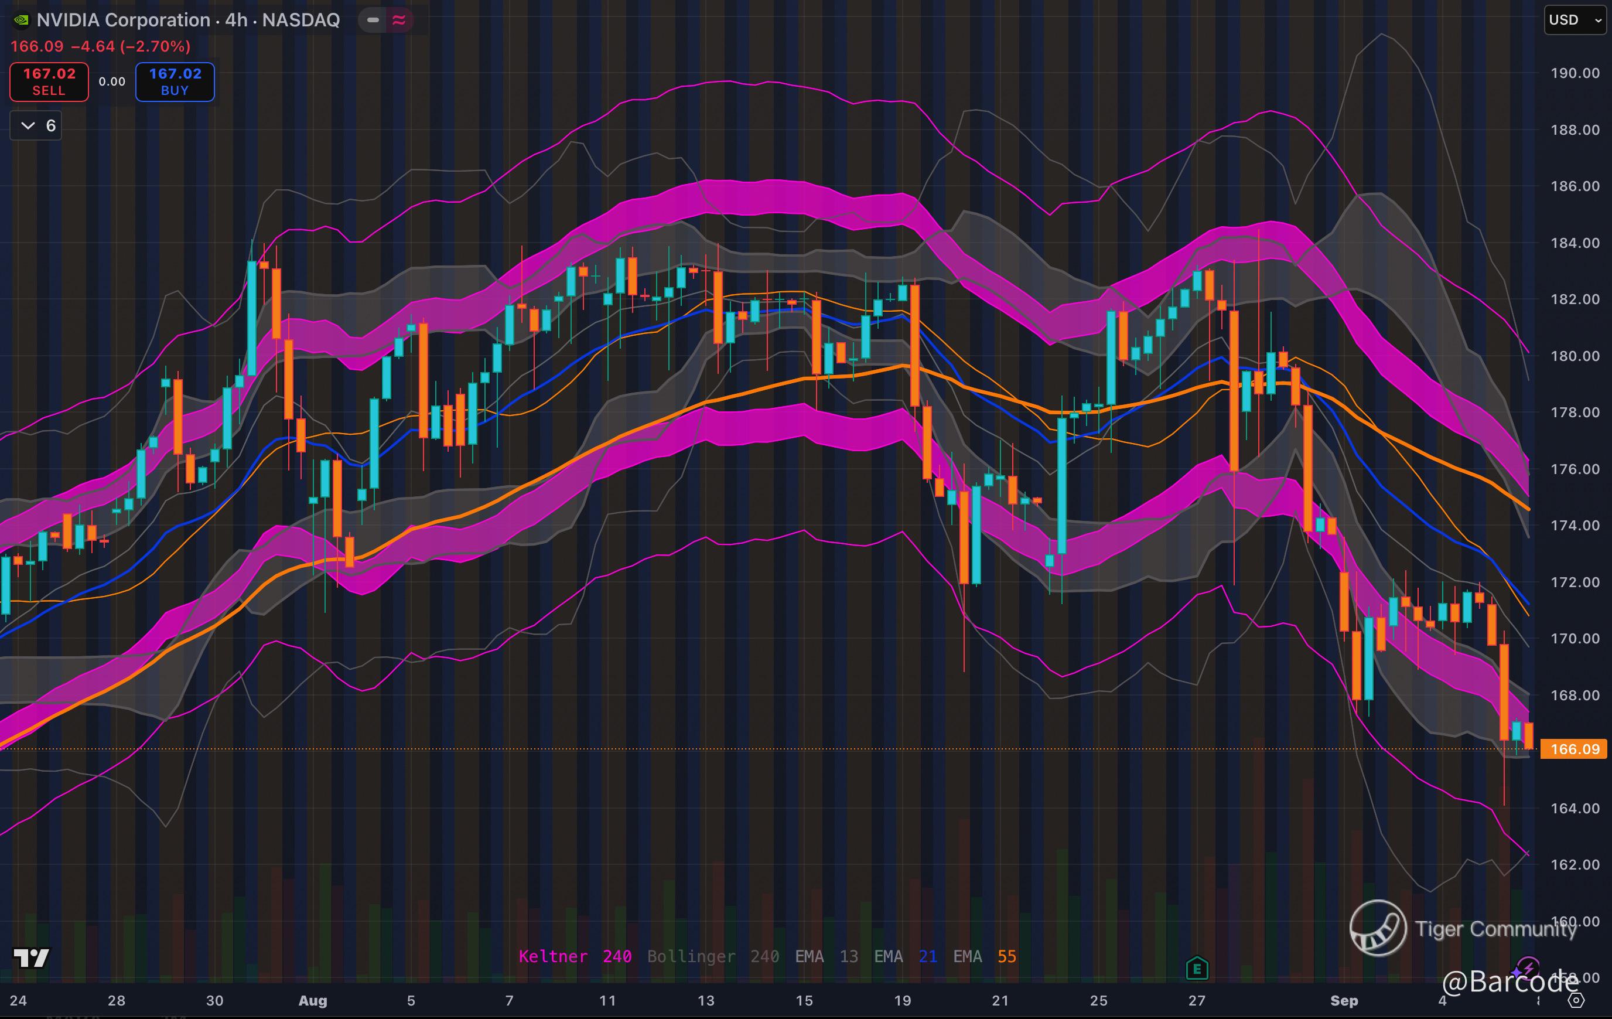Click the Bollinger 240 legend label
This screenshot has width=1612, height=1019.
712,956
